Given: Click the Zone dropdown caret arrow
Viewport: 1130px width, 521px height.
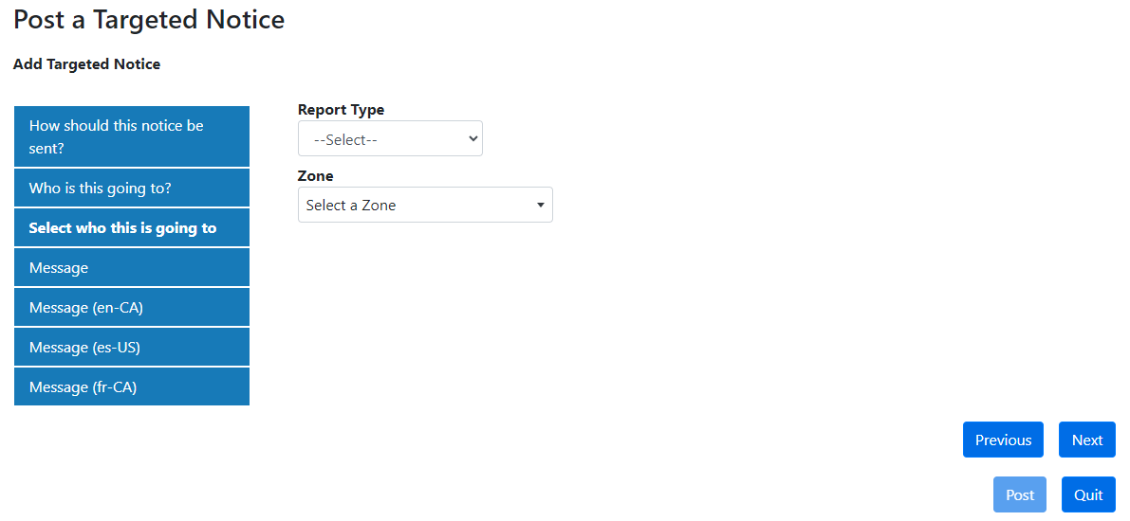Looking at the screenshot, I should tap(540, 206).
